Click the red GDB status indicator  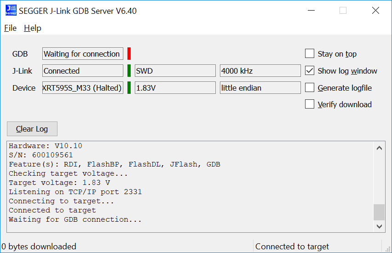[x=129, y=54]
